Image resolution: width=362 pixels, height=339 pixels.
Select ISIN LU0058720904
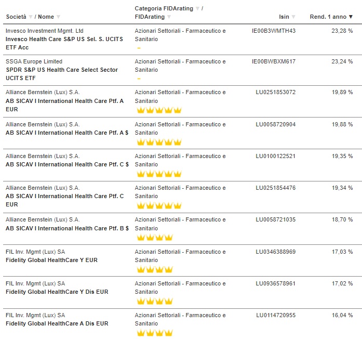point(276,124)
